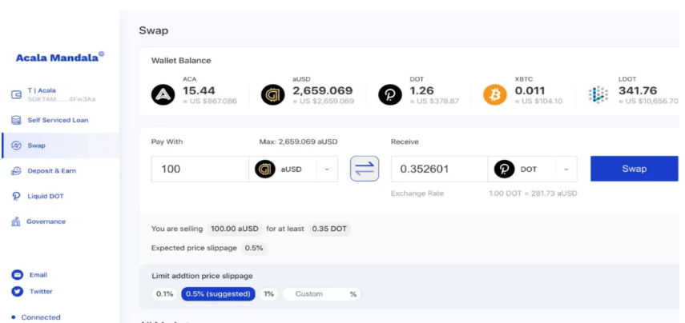
Task: Click the Acala Mandala logo
Action: point(60,57)
